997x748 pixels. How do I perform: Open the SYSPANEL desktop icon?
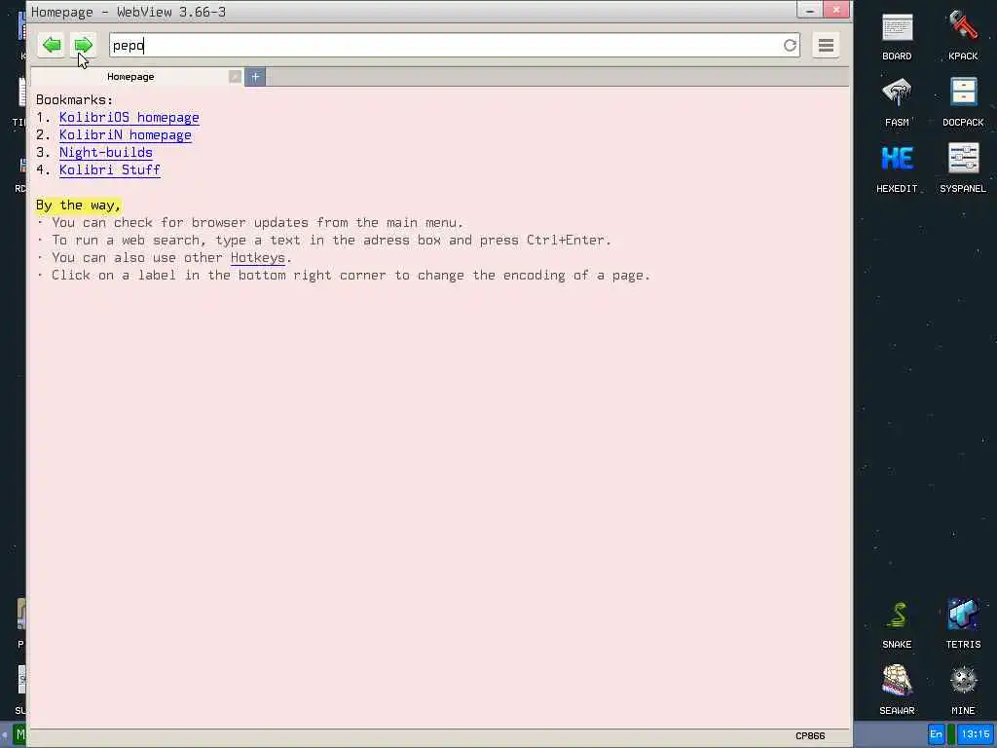pyautogui.click(x=963, y=168)
